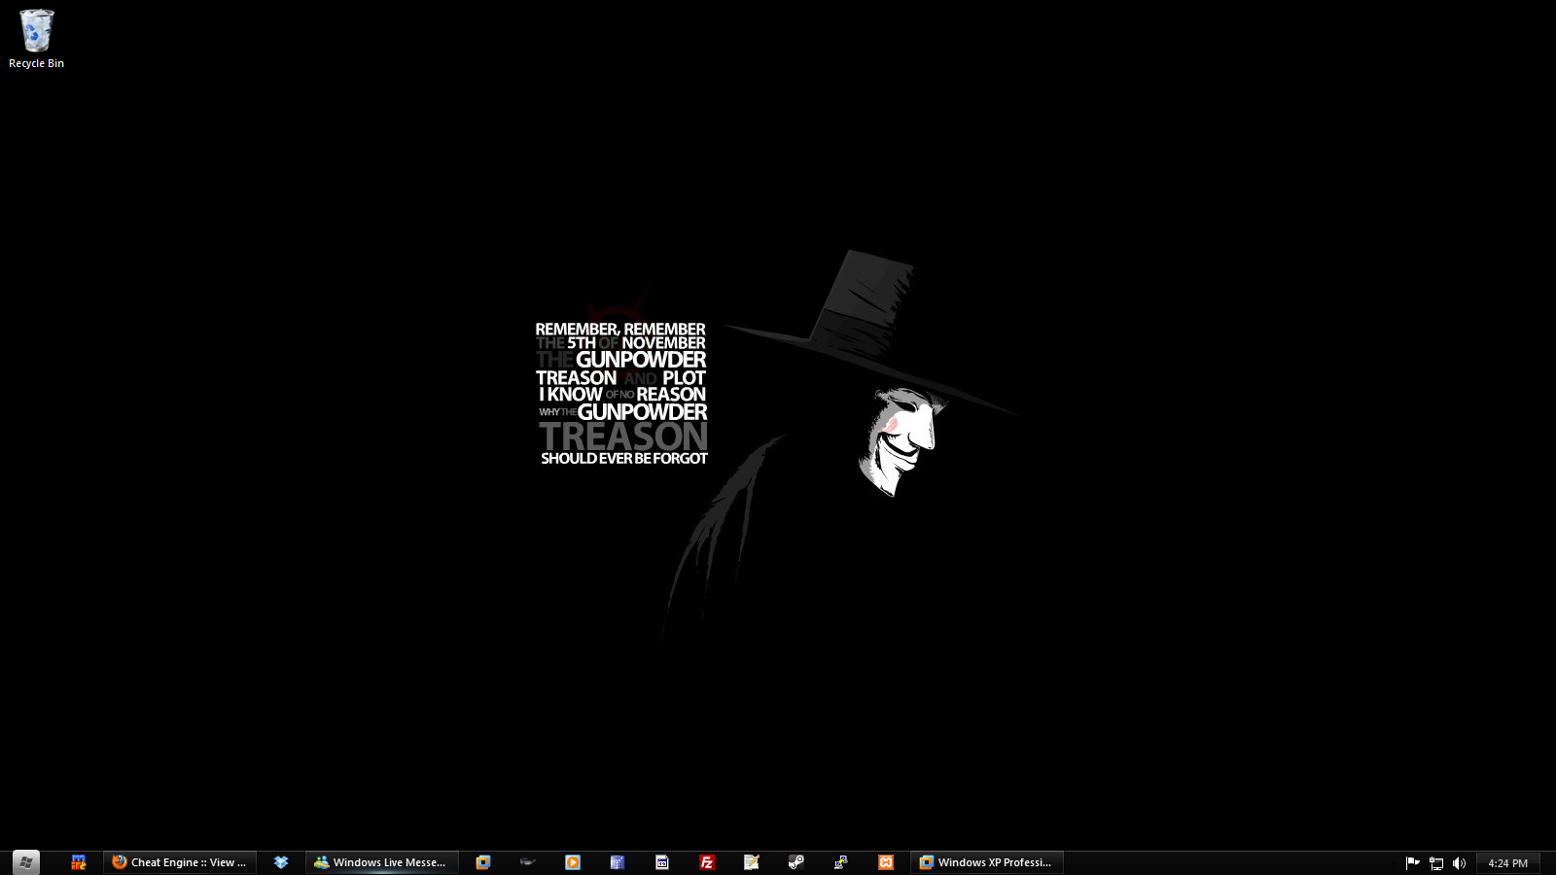Open the Notepad++ taskbar icon
This screenshot has height=875, width=1556.
click(x=752, y=862)
